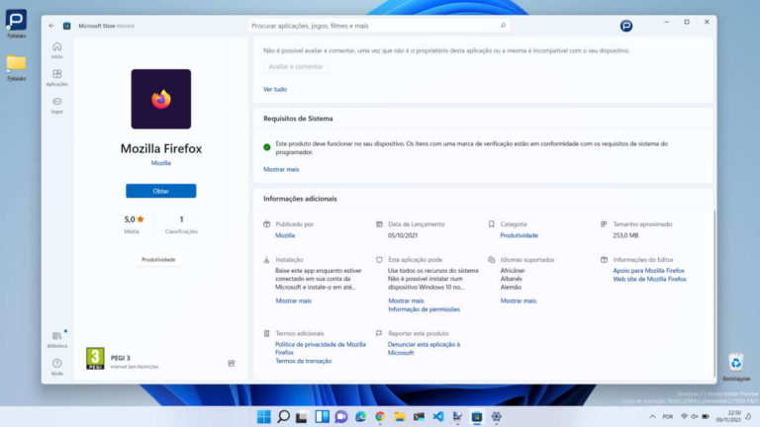The width and height of the screenshot is (760, 427).
Task: Expand Mostrar mais under Instalação
Action: pos(293,300)
